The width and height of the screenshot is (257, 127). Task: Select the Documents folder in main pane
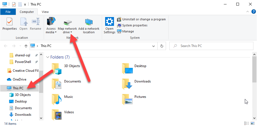coord(66,84)
